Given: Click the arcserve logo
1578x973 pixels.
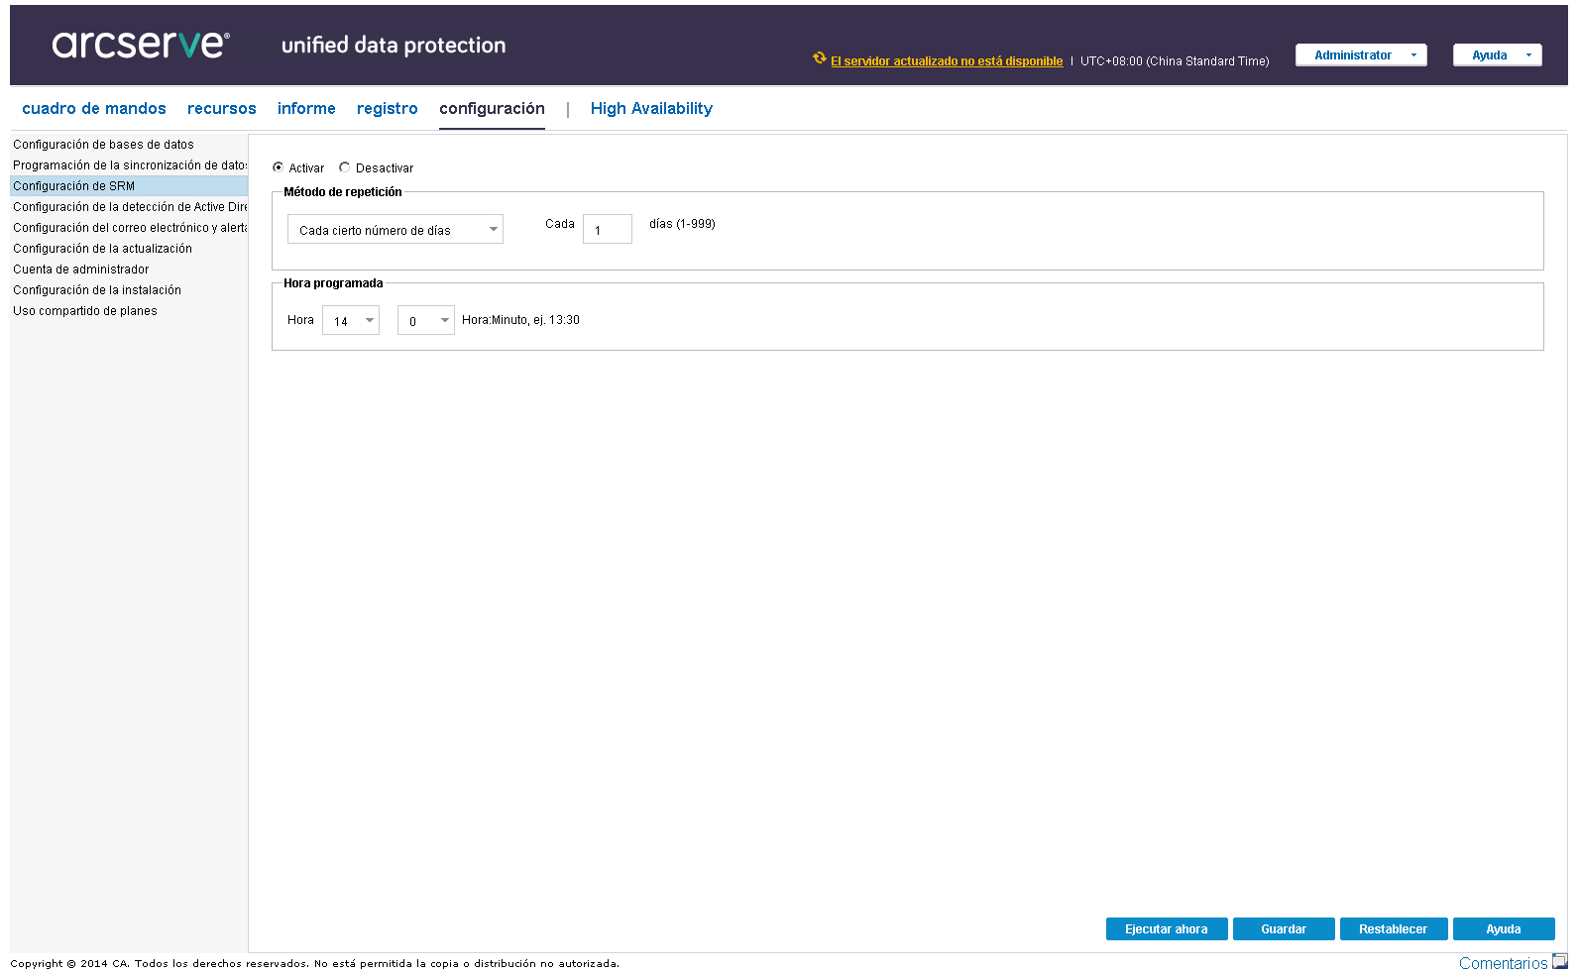Looking at the screenshot, I should tap(141, 44).
